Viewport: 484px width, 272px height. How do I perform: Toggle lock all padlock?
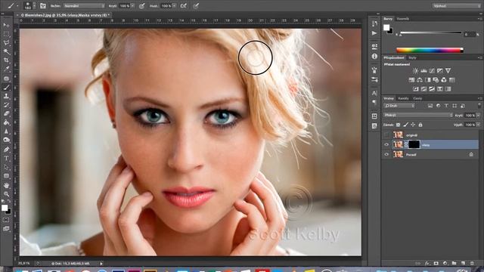pyautogui.click(x=420, y=125)
